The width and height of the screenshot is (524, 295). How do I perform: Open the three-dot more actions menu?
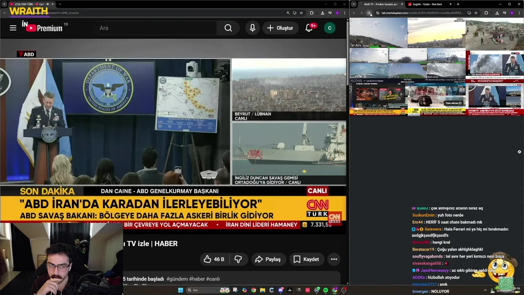(x=334, y=259)
